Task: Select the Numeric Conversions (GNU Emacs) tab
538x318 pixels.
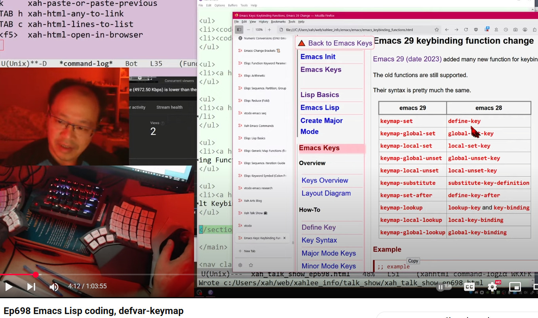Action: click(x=262, y=38)
